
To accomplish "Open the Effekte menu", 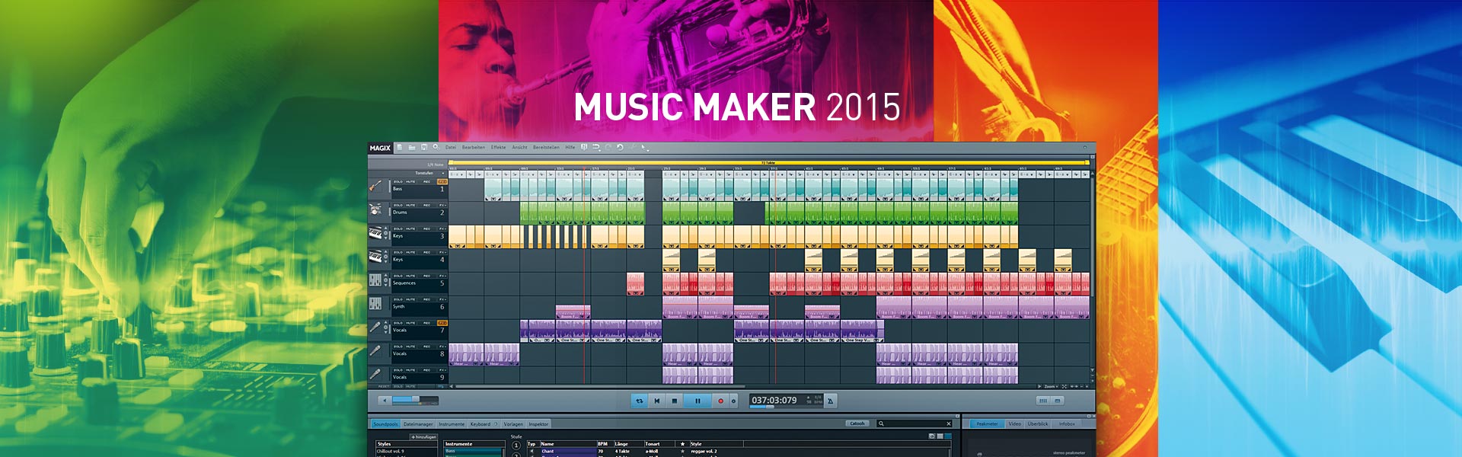I will (x=498, y=147).
